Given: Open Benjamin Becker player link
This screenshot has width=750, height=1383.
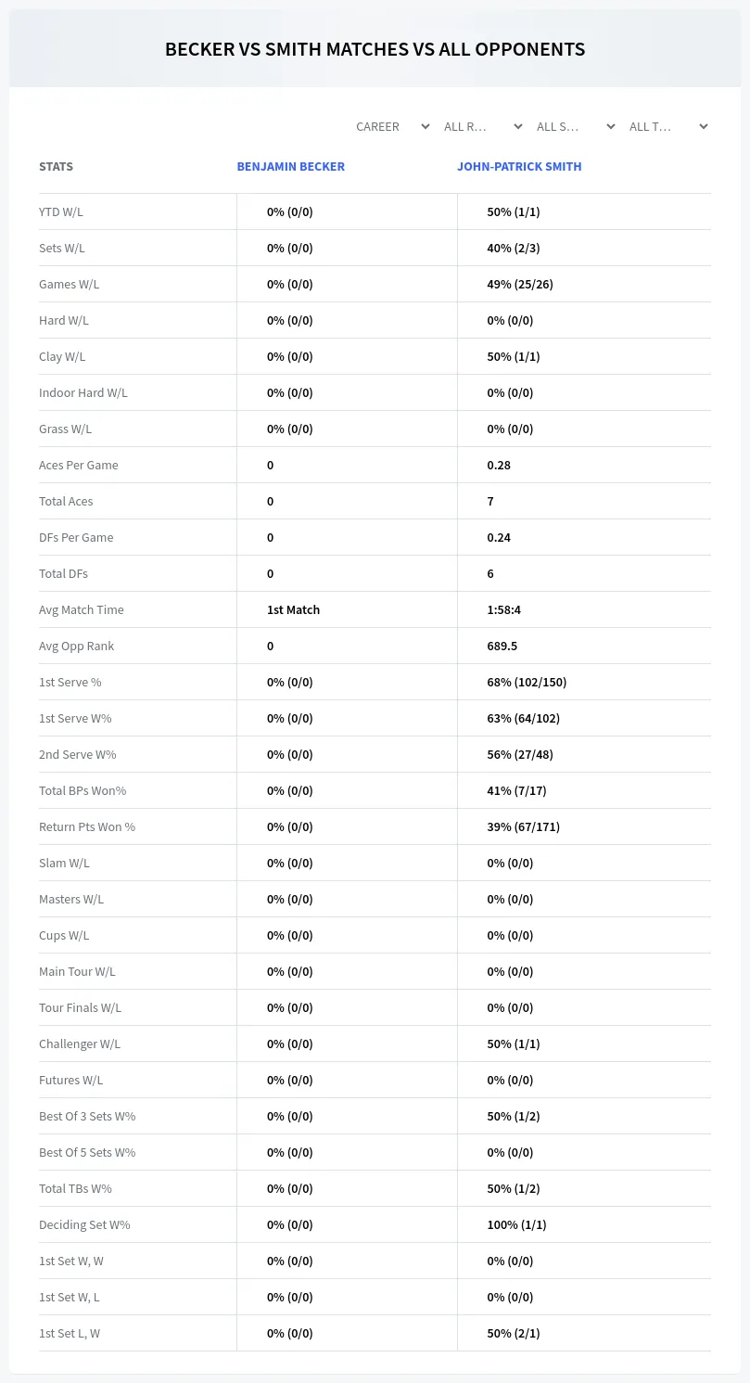Looking at the screenshot, I should pyautogui.click(x=290, y=167).
